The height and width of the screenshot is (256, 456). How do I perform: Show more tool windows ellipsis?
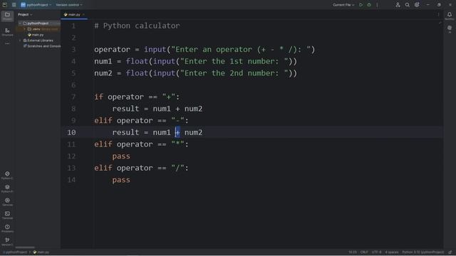tap(7, 43)
